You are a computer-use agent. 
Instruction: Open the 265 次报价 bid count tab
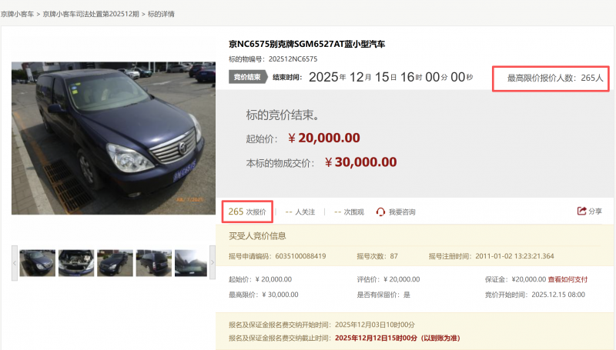(247, 212)
